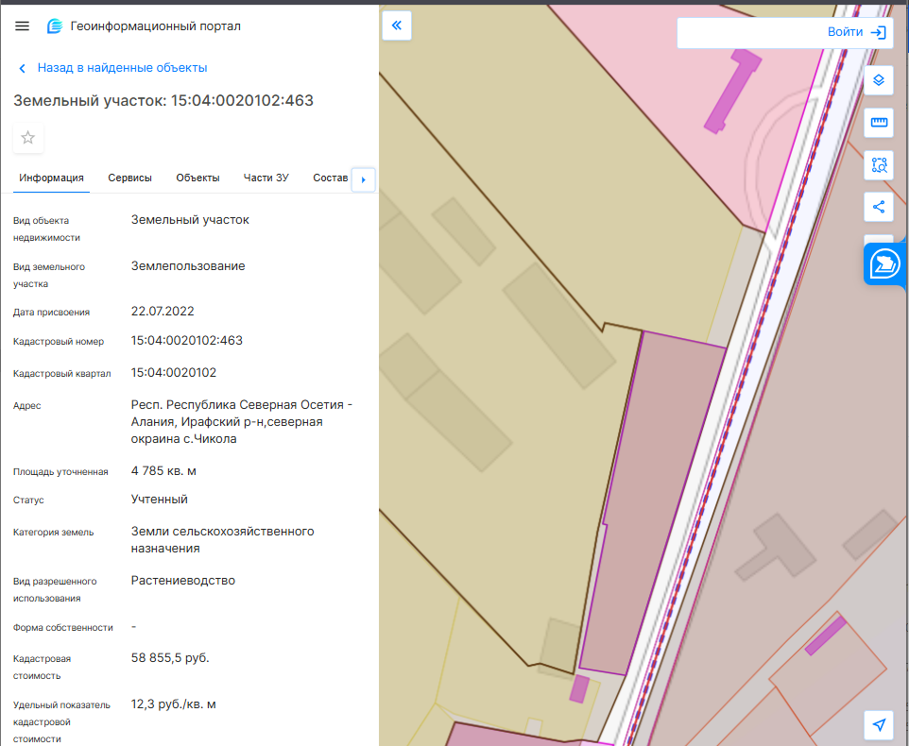
Task: Click the purple building in pink zone
Action: 732,93
